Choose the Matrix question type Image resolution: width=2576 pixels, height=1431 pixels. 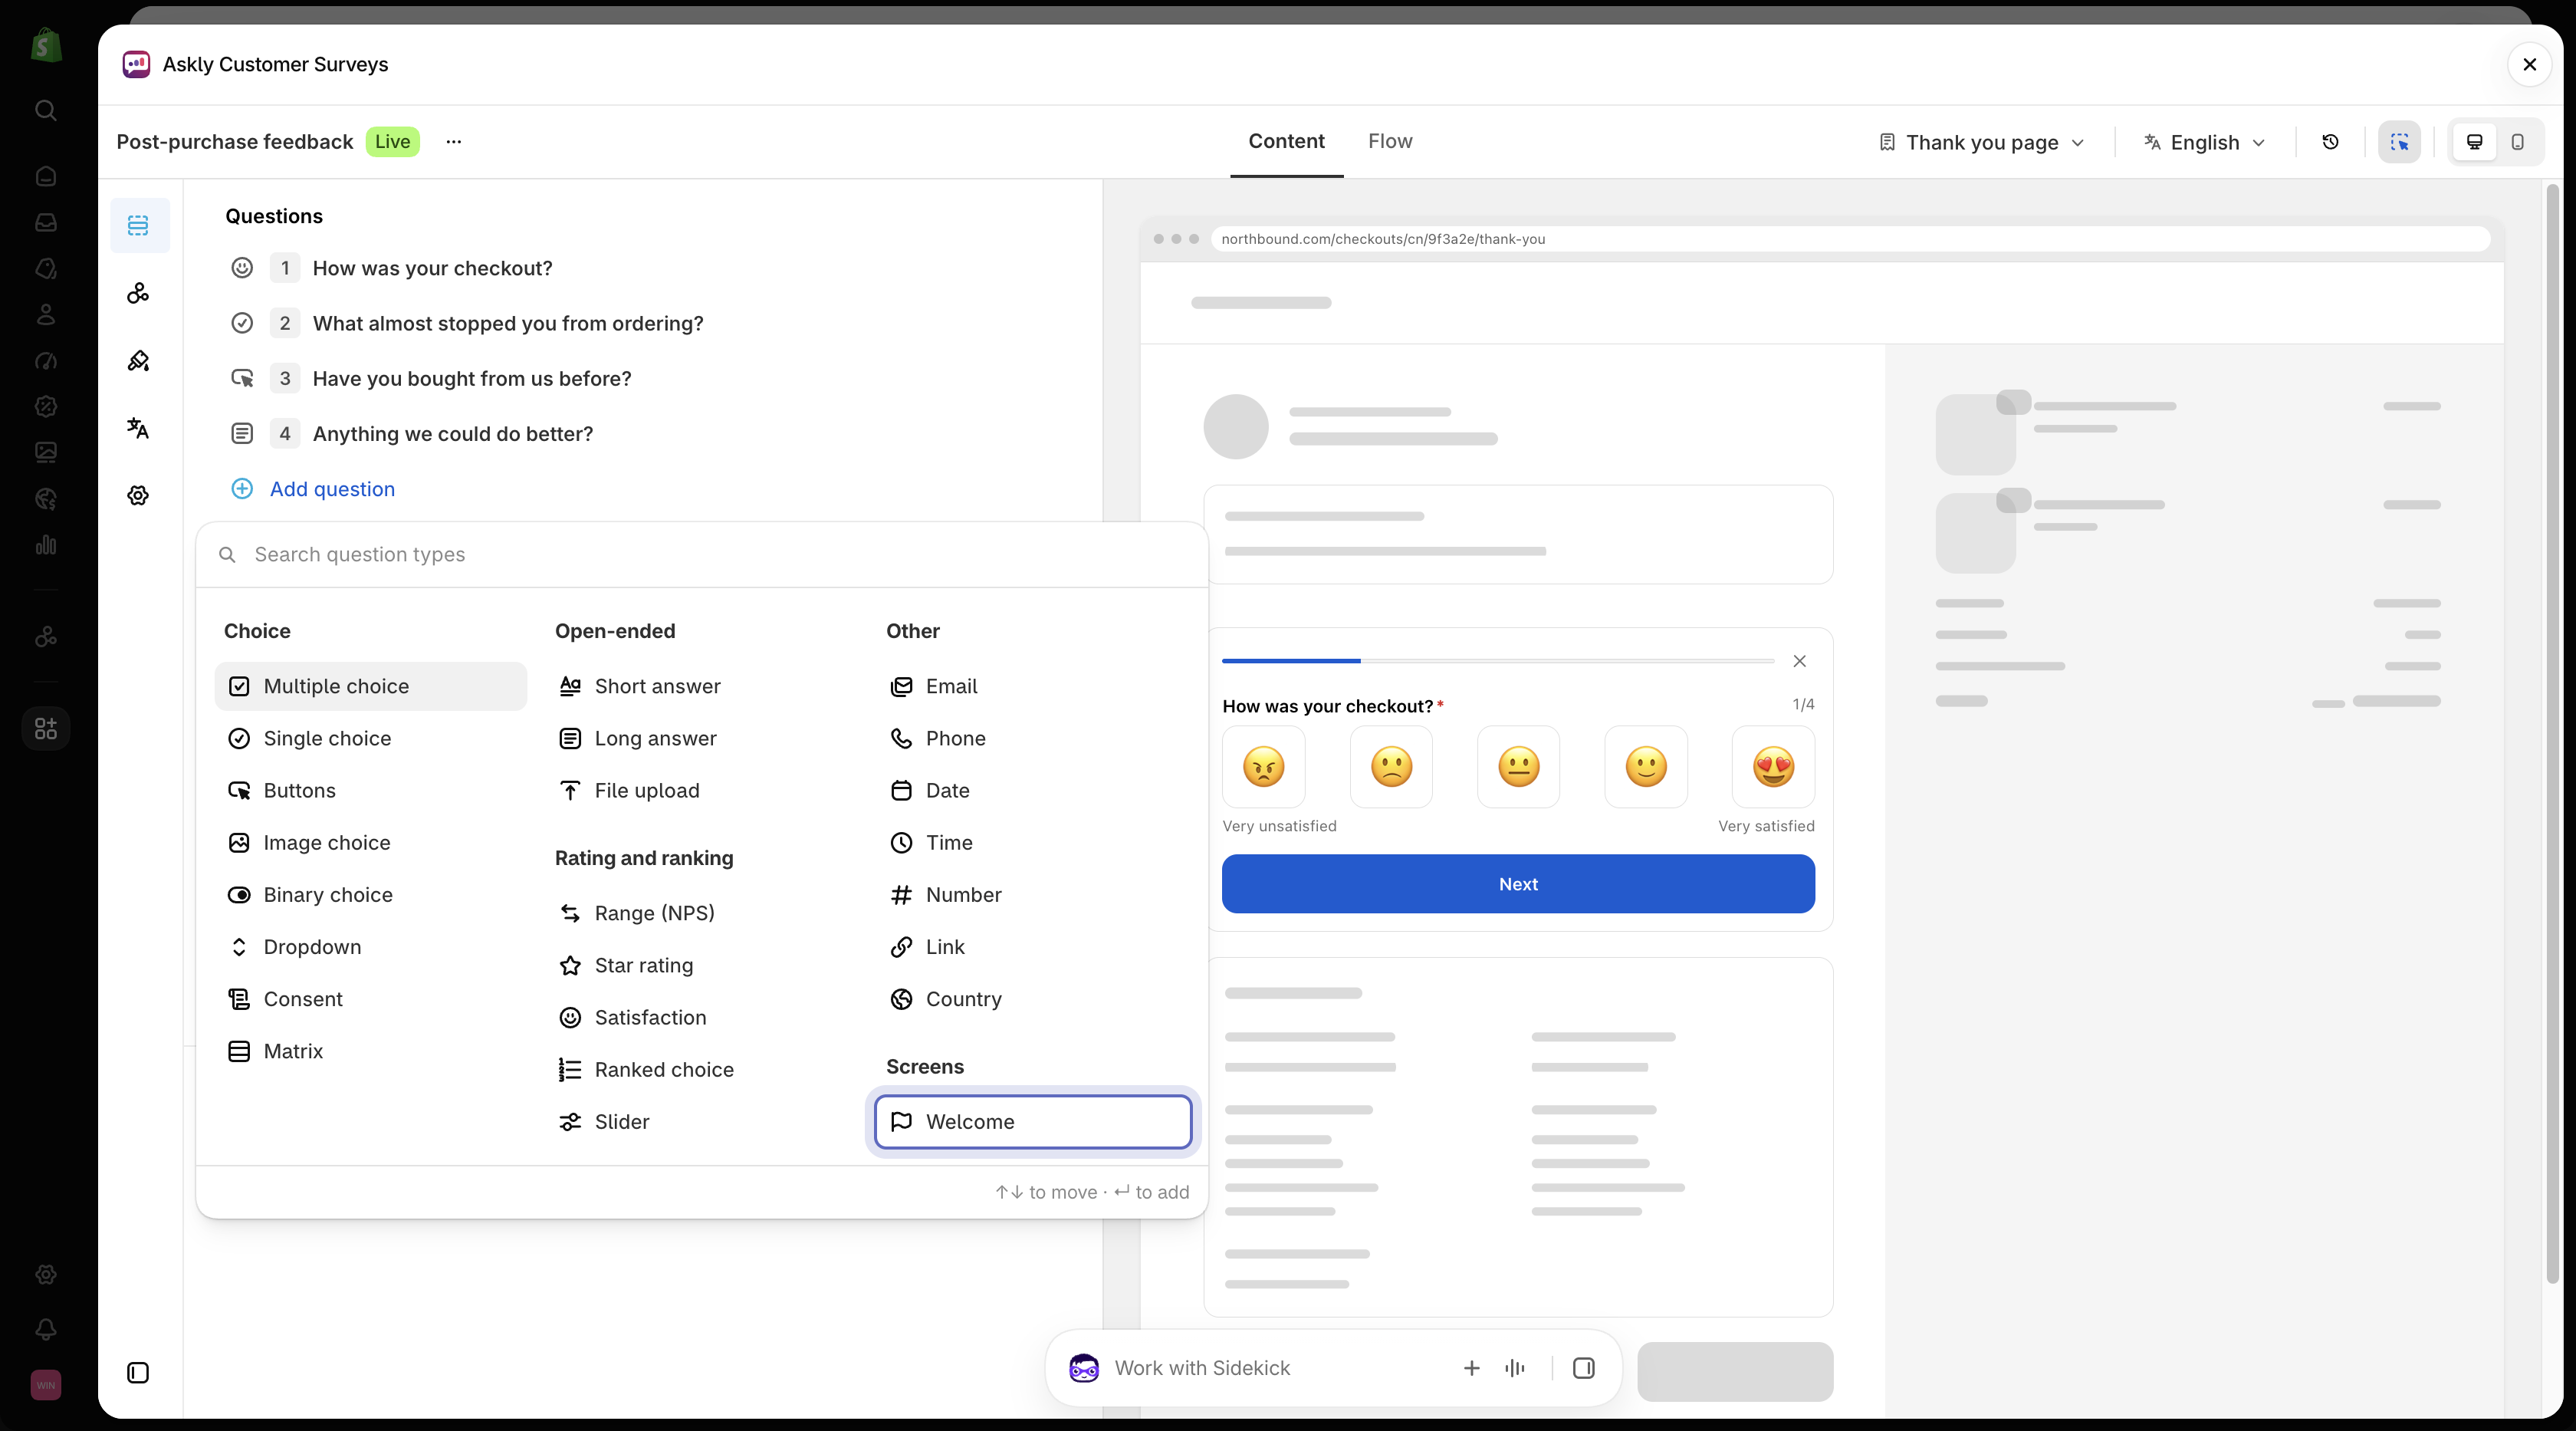tap(371, 1051)
